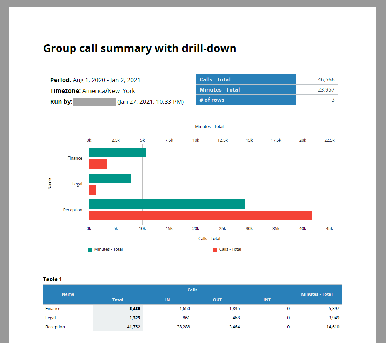386x343 pixels.
Task: Click the INT column sub-header
Action: tap(267, 300)
